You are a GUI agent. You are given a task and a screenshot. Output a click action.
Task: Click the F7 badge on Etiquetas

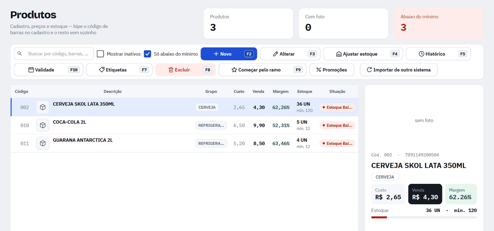click(x=144, y=70)
